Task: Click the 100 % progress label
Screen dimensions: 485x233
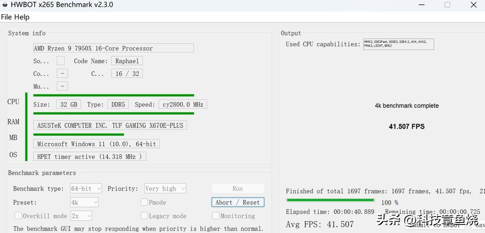Action: [x=390, y=202]
